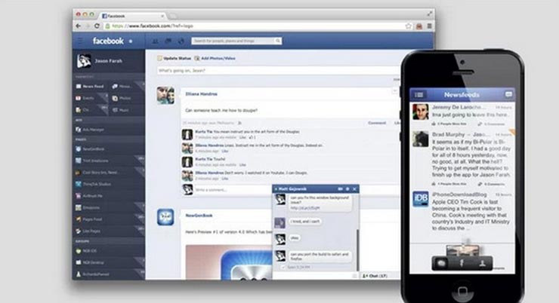The image size is (559, 303).
Task: Open Jason Farah profile in the sidebar
Action: tap(100, 61)
